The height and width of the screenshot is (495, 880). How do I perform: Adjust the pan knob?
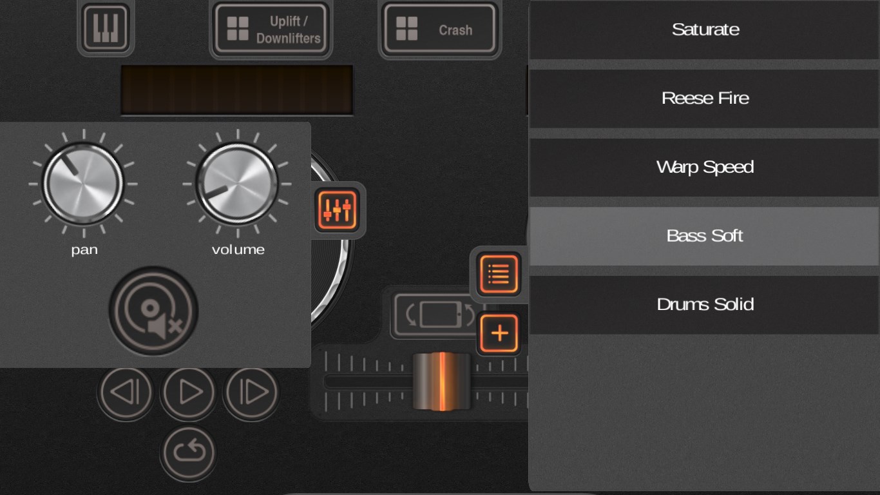tap(84, 182)
